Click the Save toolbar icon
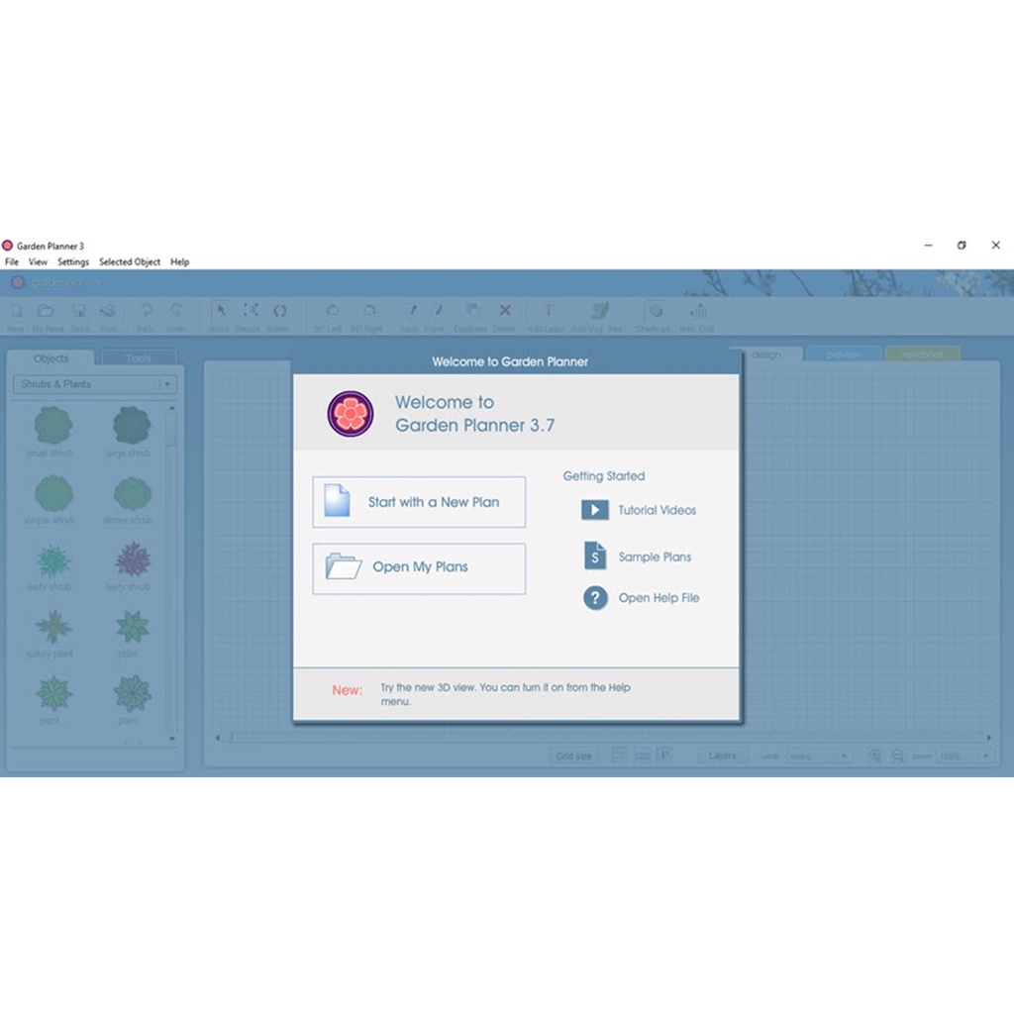The height and width of the screenshot is (1014, 1014). [x=79, y=312]
